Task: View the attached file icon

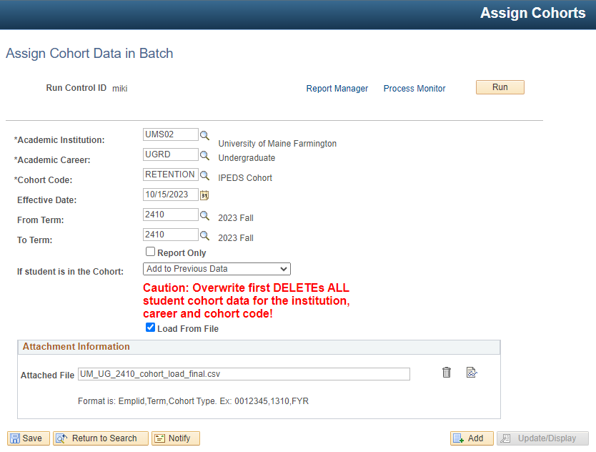Action: [472, 372]
